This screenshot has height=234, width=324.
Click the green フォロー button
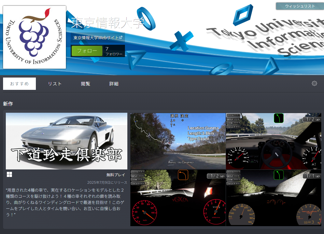87,51
